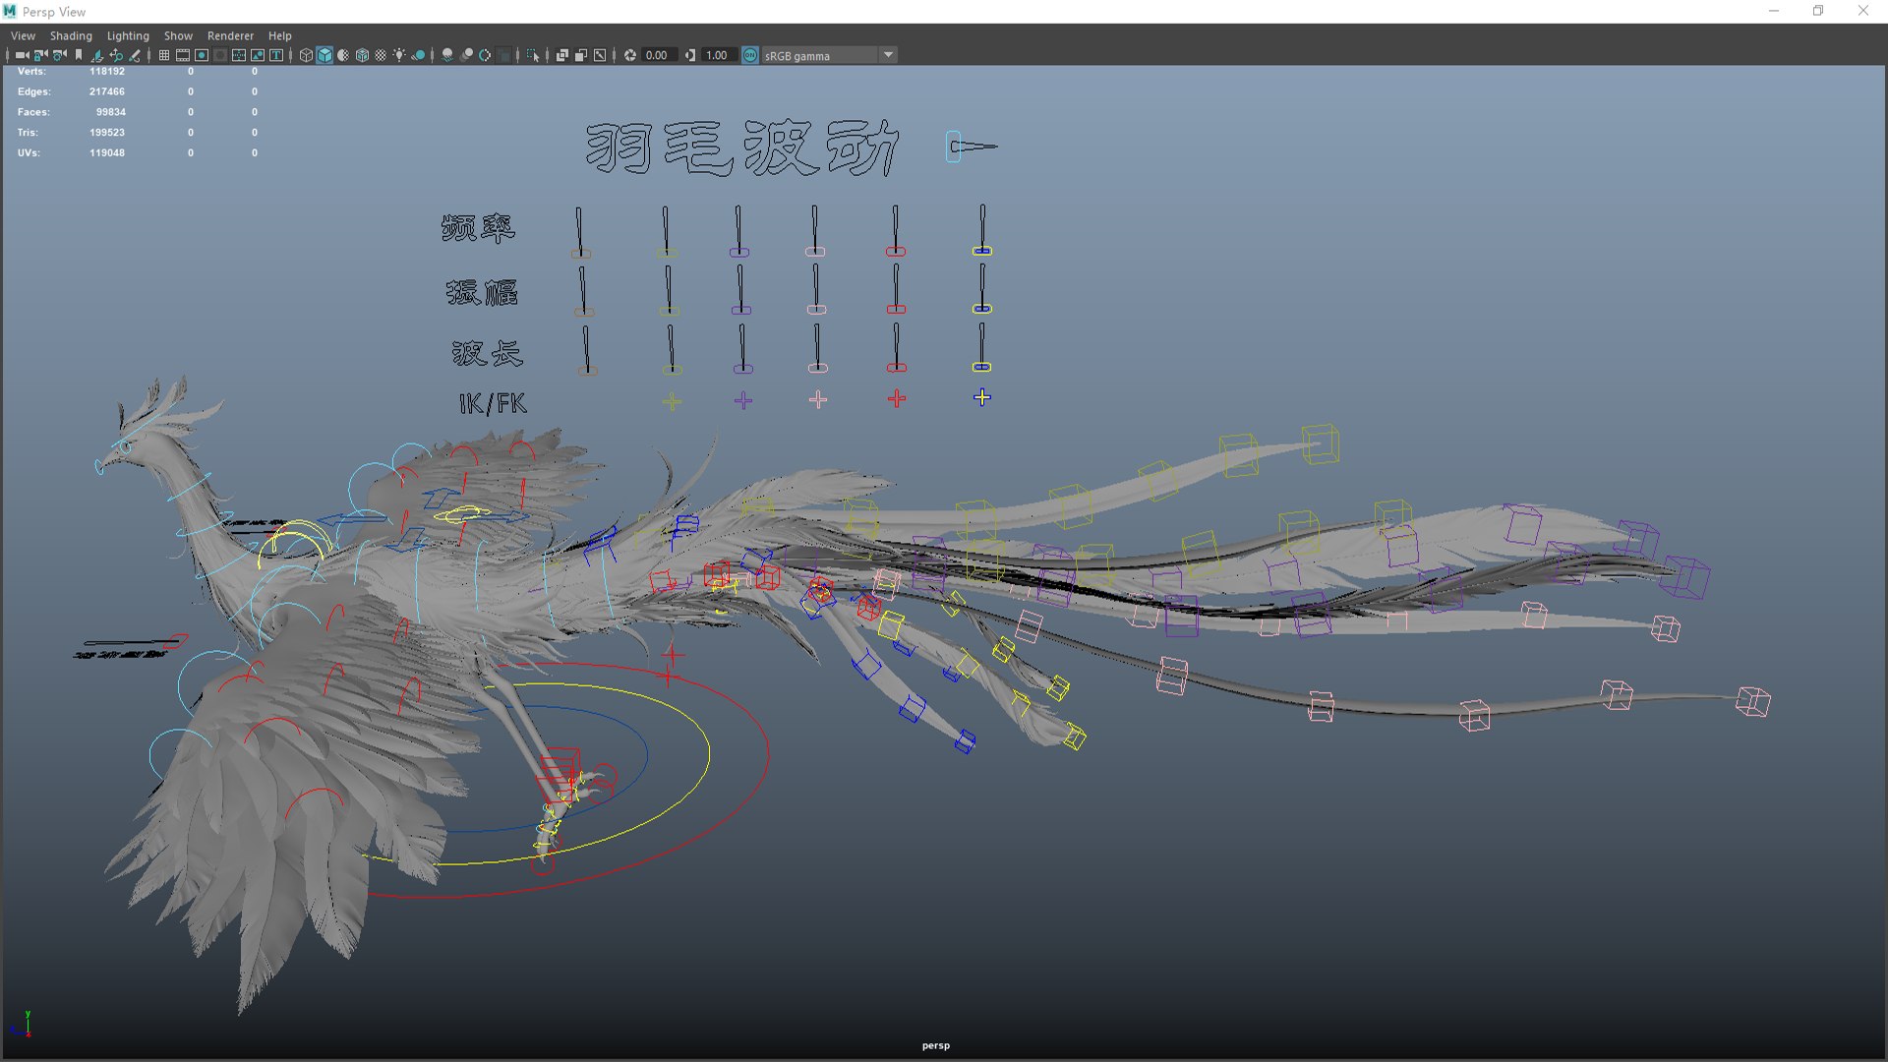
Task: Select the 羽毛波动 master control handle
Action: tap(954, 147)
